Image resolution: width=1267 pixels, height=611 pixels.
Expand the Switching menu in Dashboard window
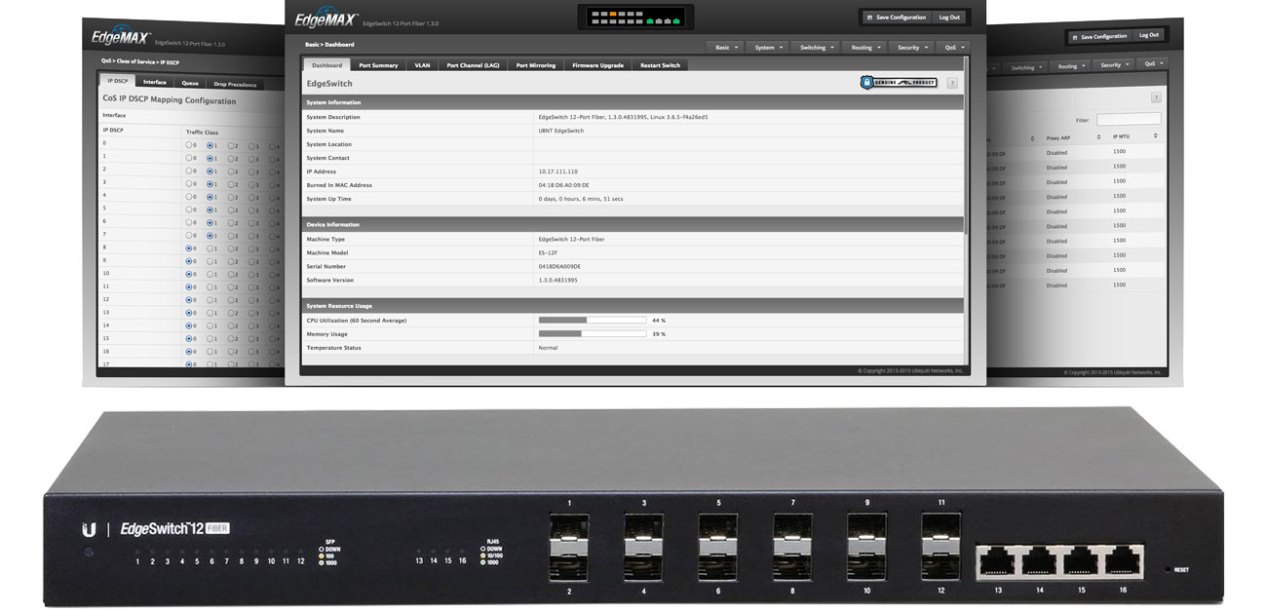tap(817, 47)
